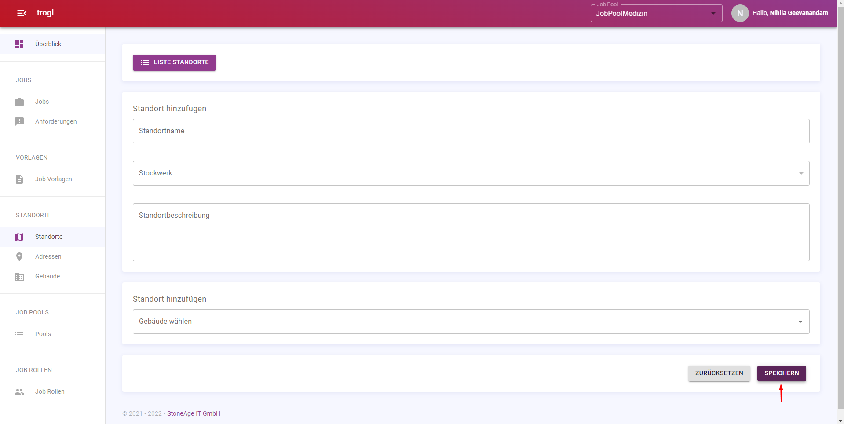Image resolution: width=844 pixels, height=424 pixels.
Task: Click the Speichern button
Action: click(x=782, y=373)
